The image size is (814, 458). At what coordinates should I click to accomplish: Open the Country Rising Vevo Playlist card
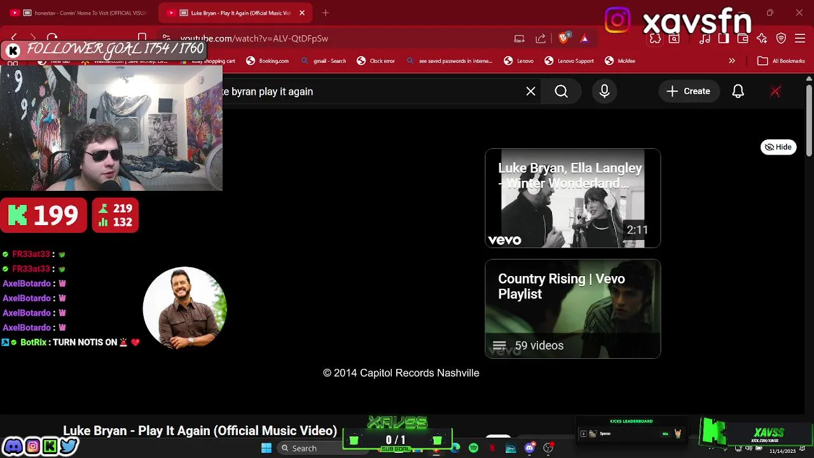[573, 309]
